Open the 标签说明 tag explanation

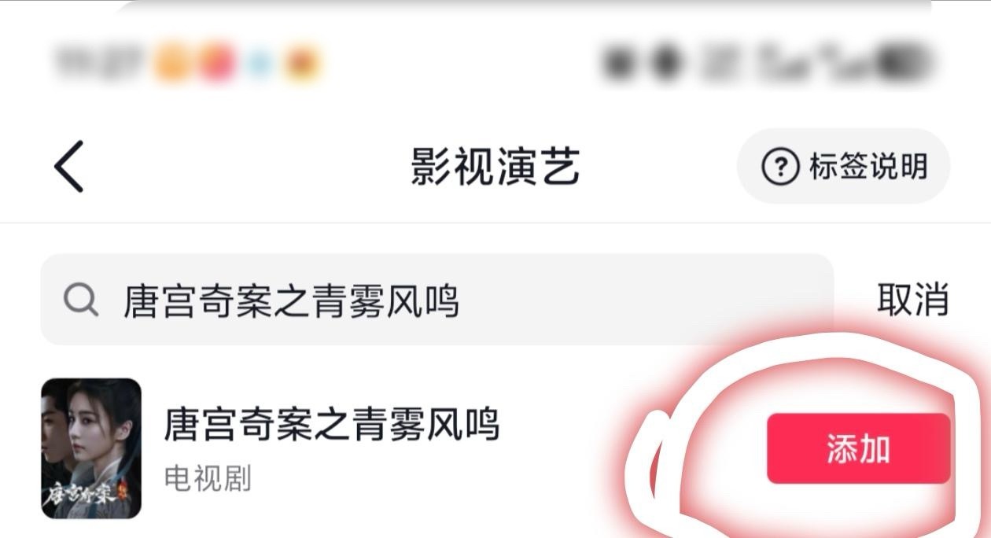tap(843, 167)
